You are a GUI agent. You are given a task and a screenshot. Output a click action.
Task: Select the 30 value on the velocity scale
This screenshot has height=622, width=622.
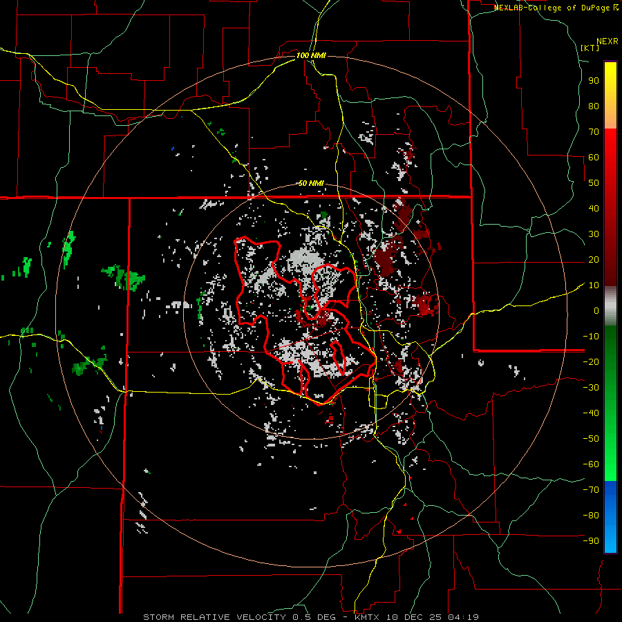pyautogui.click(x=594, y=234)
